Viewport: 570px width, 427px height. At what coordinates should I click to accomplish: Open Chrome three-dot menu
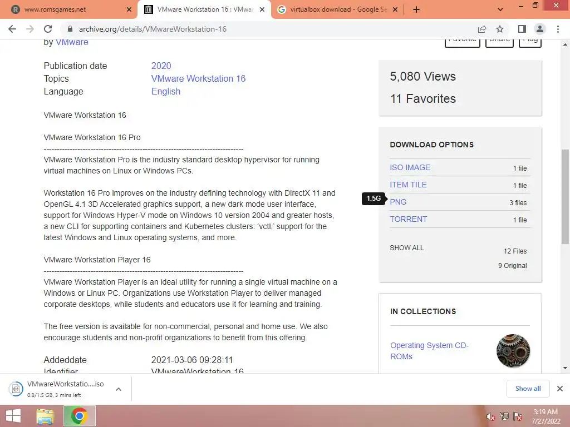(558, 29)
